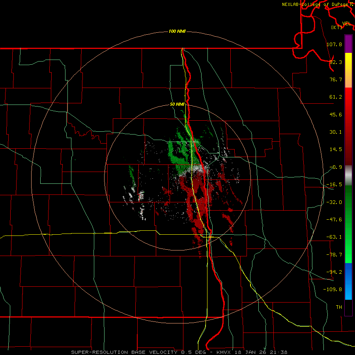Click the gray near-zero segment of color bar
Viewport: 355px width, 355px height.
pos(348,176)
